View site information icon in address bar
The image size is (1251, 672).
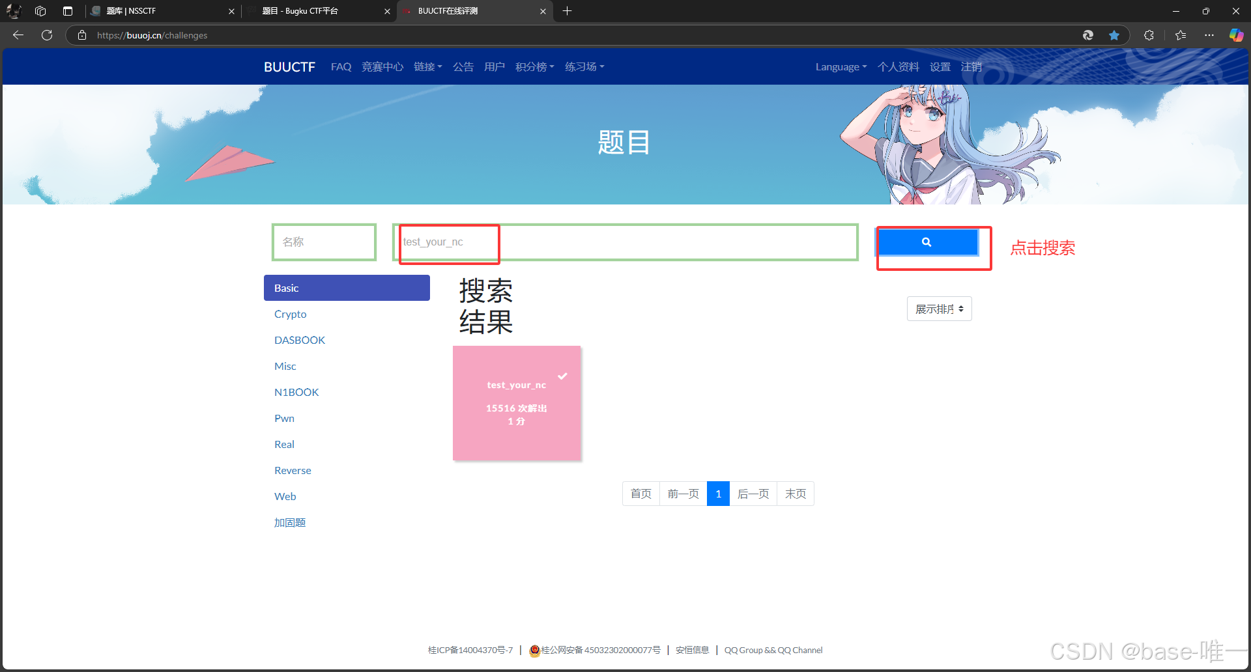pyautogui.click(x=81, y=35)
